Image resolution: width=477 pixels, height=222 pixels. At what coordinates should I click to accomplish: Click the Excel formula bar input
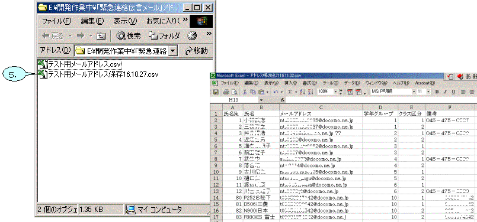click(381, 100)
